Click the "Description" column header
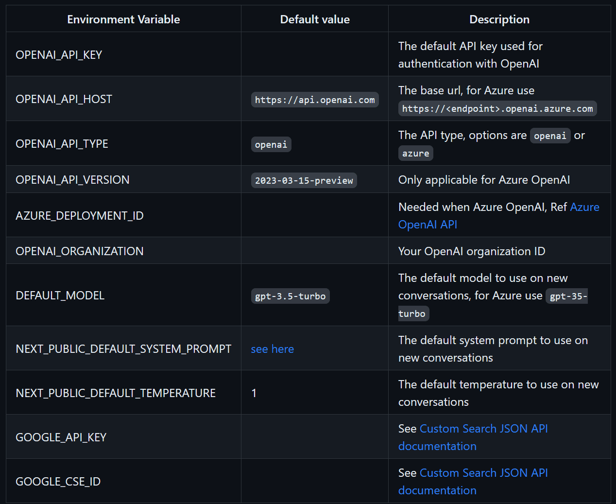616x504 pixels. [499, 19]
